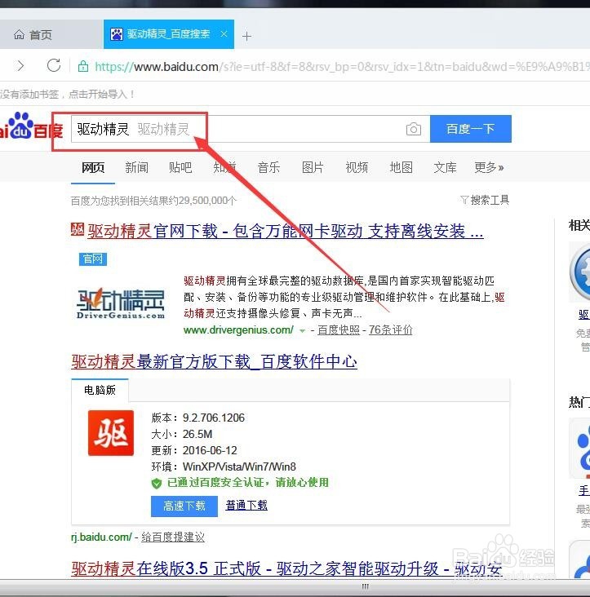The image size is (590, 597).
Task: Select the 网页 category tab
Action: [x=93, y=167]
